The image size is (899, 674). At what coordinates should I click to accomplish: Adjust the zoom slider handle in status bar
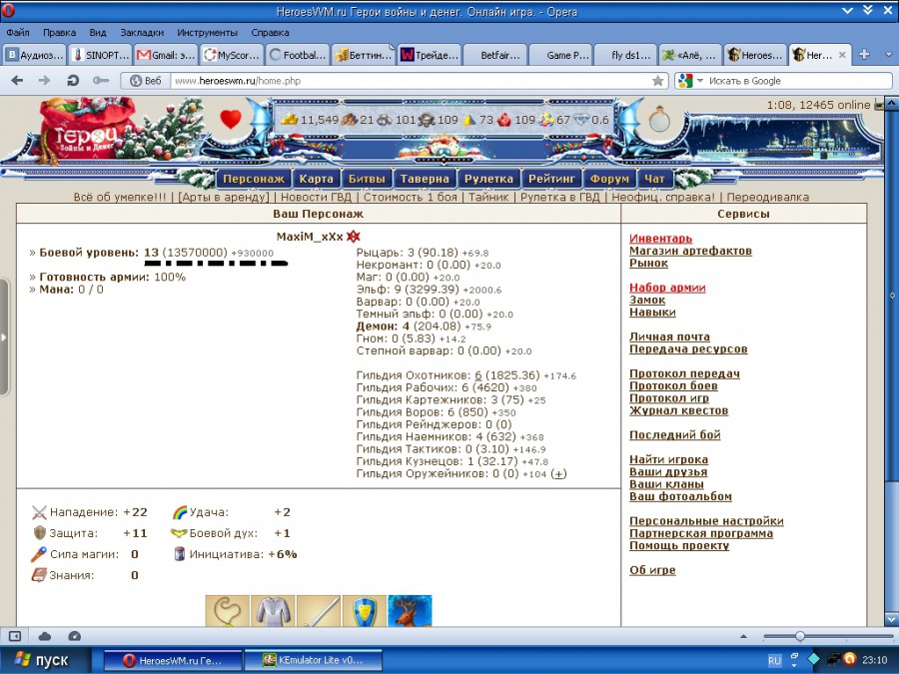tap(800, 636)
